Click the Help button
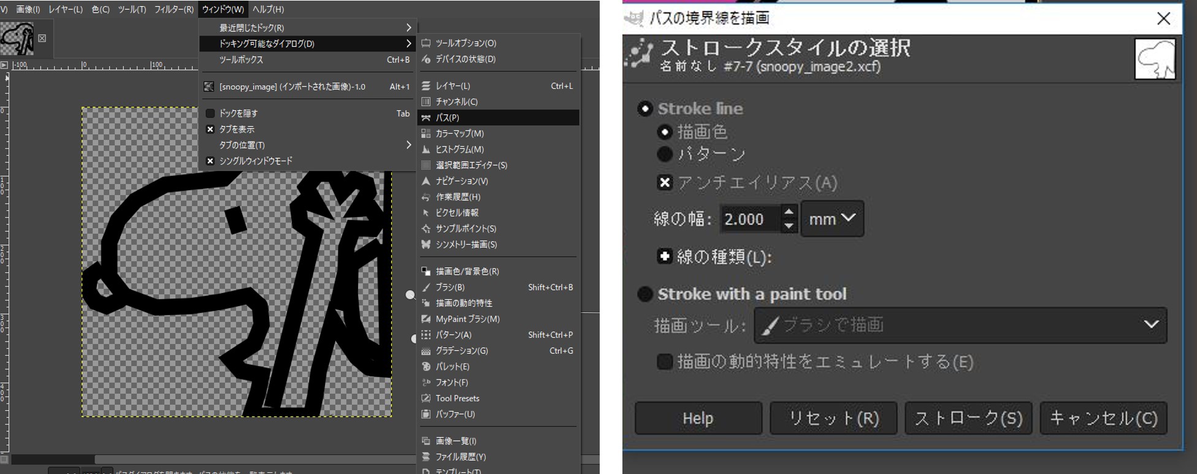The height and width of the screenshot is (474, 1197). pyautogui.click(x=698, y=418)
